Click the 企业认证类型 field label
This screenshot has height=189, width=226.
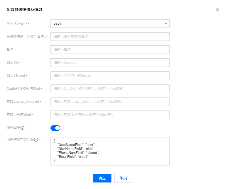pyautogui.click(x=16, y=24)
